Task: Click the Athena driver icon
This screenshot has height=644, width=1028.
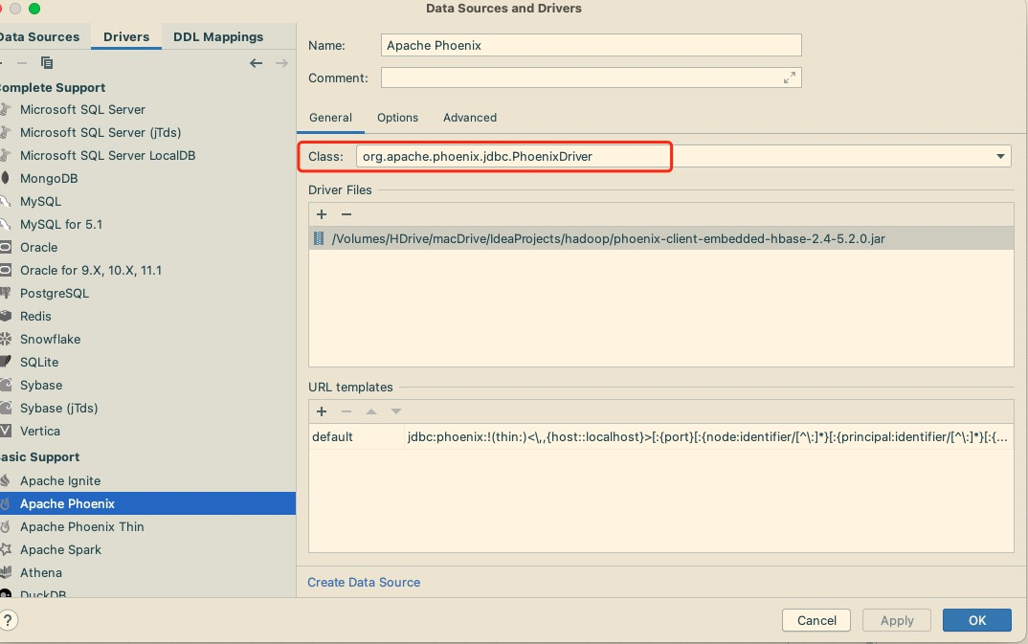Action: tap(5, 572)
